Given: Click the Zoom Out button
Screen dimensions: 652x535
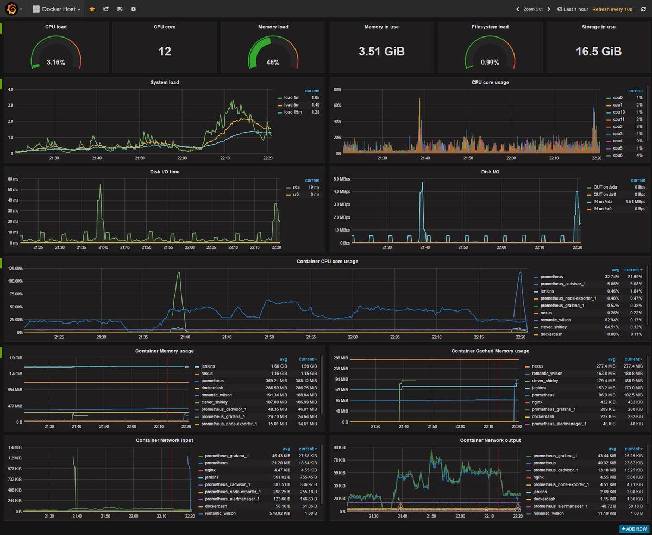Looking at the screenshot, I should (533, 9).
